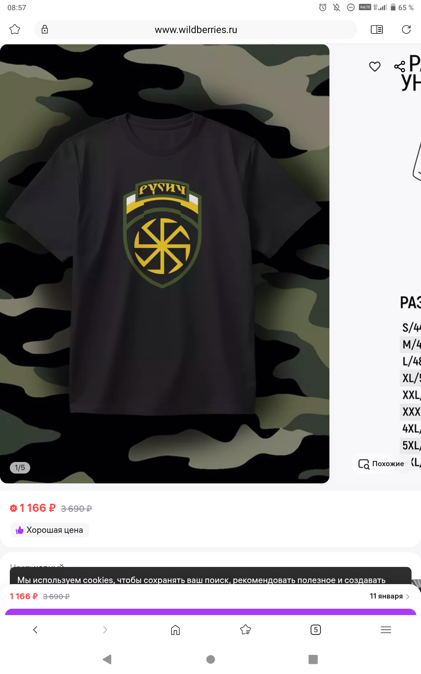This screenshot has width=421, height=674.
Task: Expand delivery date 11 января
Action: 389,596
